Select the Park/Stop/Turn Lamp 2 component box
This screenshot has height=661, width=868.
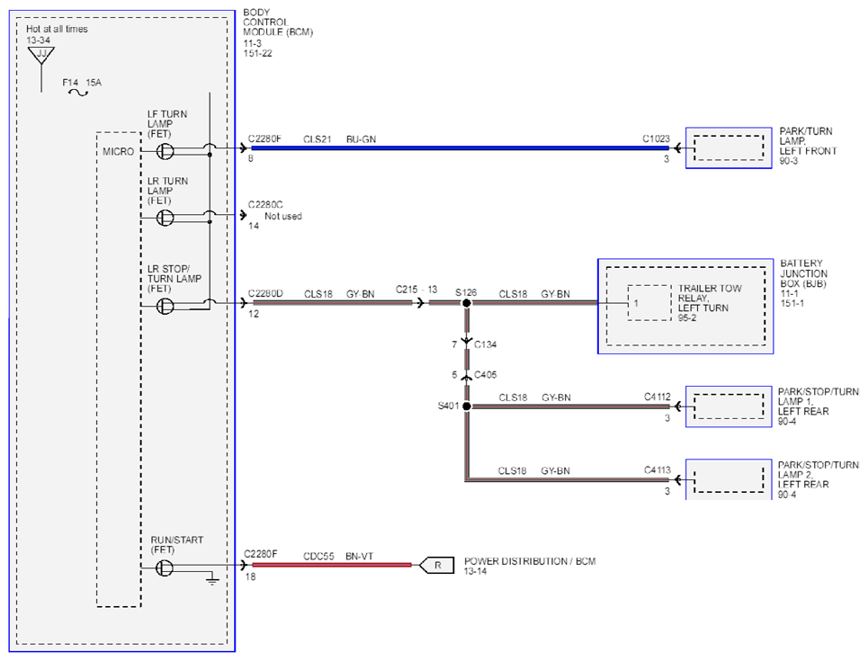(729, 479)
